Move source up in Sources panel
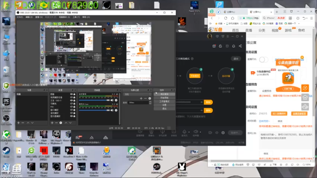The image size is (317, 178). click(x=66, y=123)
